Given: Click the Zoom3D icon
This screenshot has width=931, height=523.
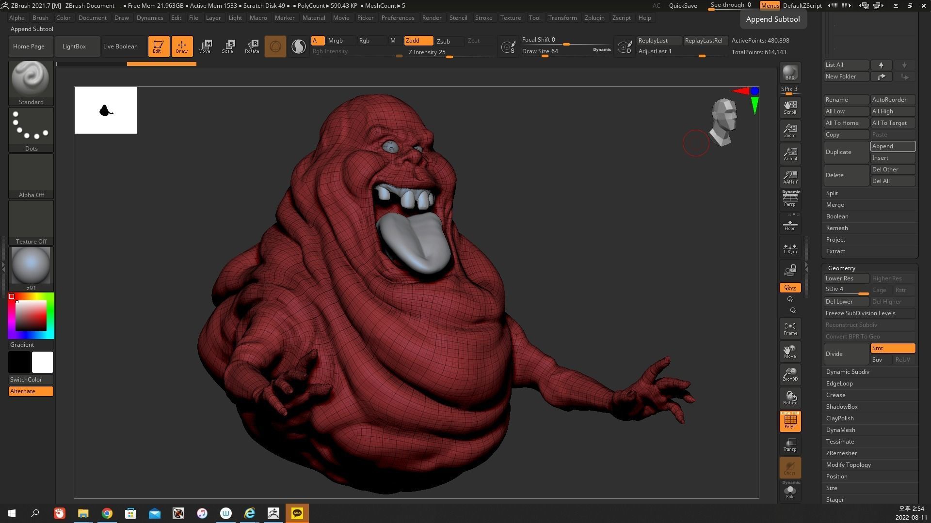Looking at the screenshot, I should pos(790,374).
